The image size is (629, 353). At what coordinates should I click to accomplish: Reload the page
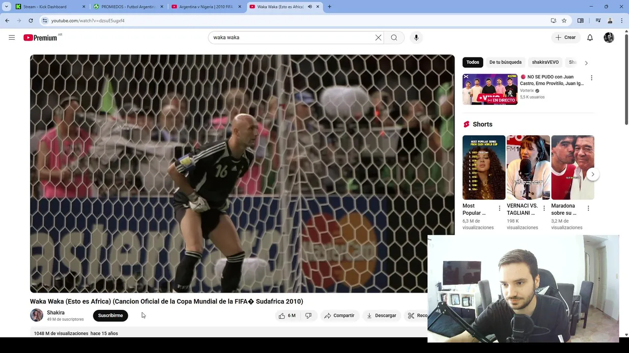pos(31,21)
